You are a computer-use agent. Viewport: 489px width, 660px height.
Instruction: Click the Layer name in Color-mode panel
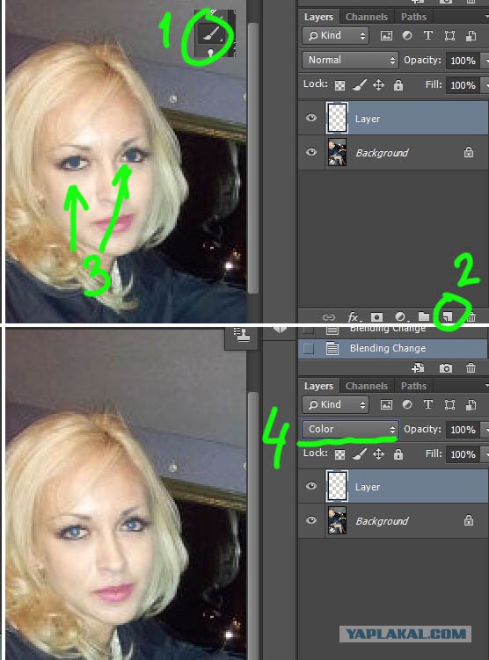(x=368, y=487)
